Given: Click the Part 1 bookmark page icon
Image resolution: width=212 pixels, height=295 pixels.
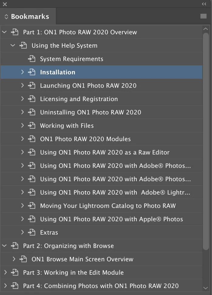Looking at the screenshot, I should (x=15, y=32).
